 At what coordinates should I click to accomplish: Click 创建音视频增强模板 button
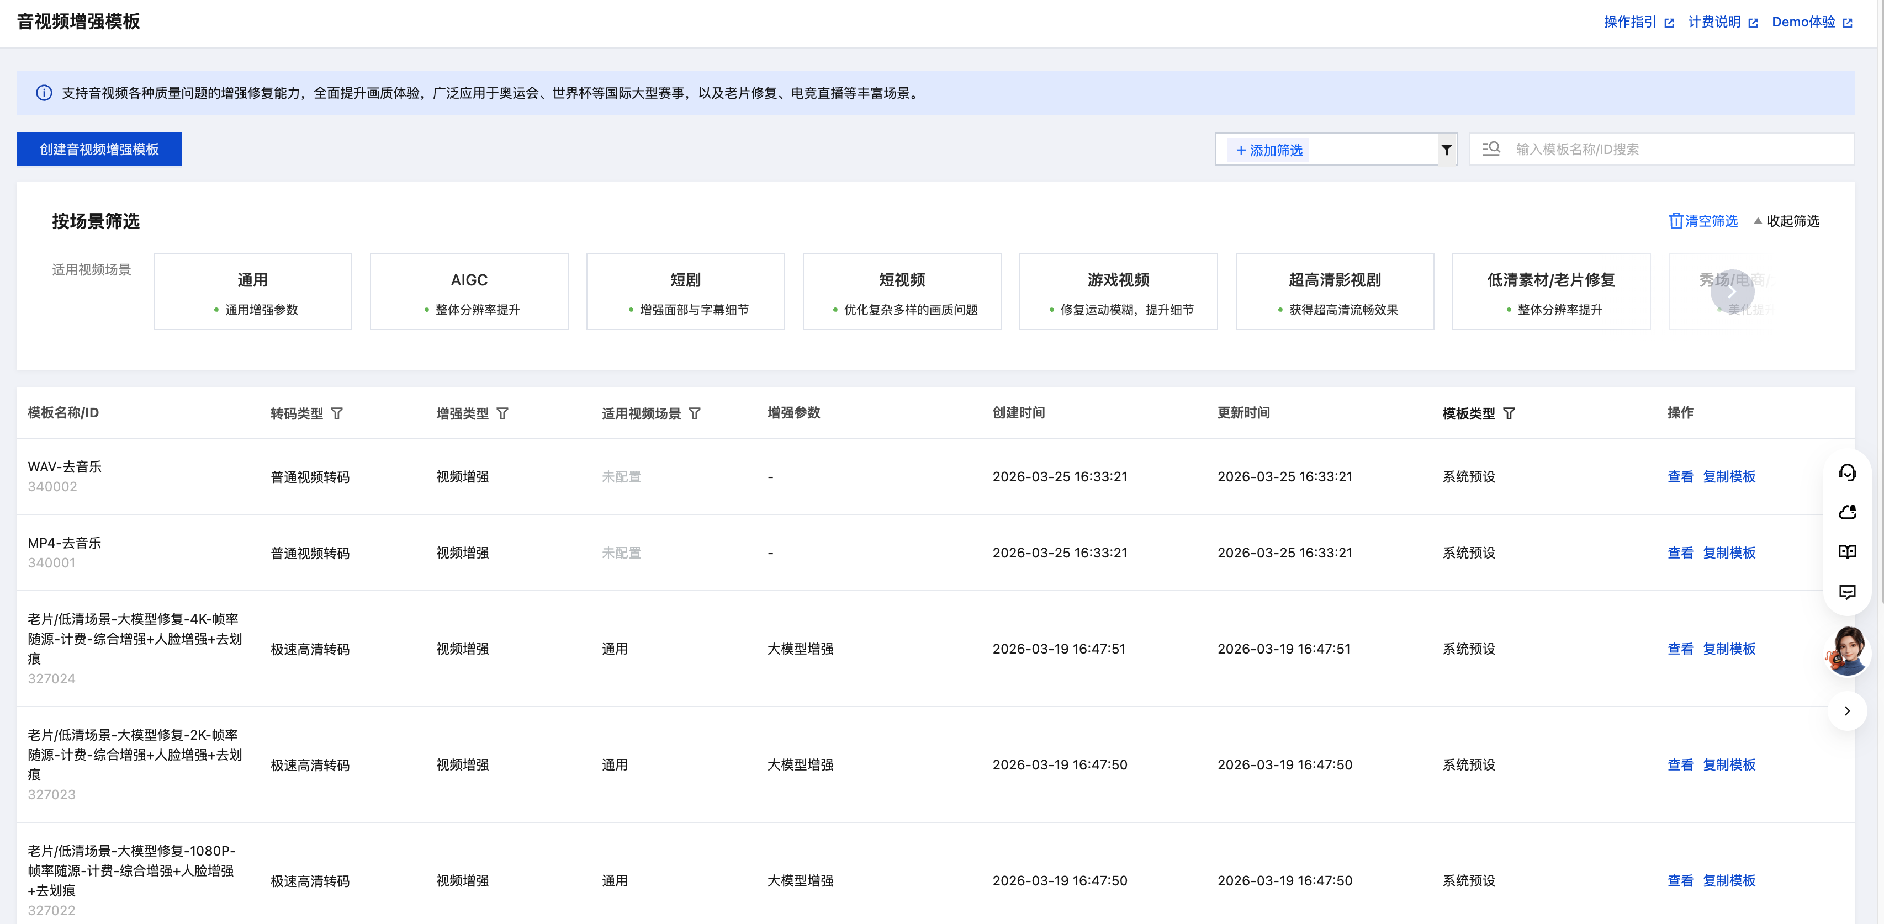pyautogui.click(x=99, y=149)
